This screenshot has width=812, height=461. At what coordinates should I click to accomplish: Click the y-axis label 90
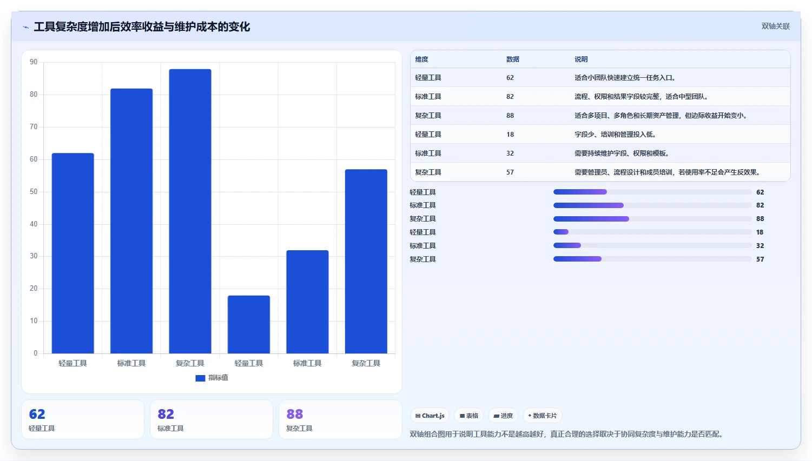[x=34, y=62]
